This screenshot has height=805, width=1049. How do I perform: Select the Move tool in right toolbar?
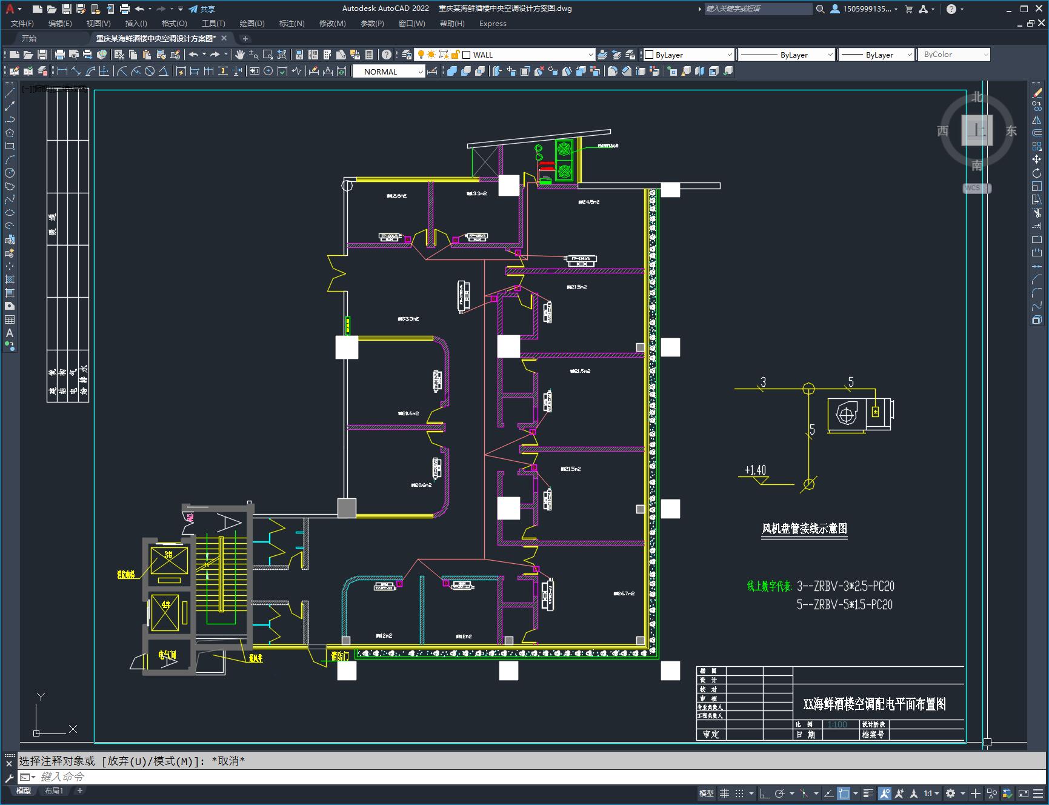[x=1037, y=159]
